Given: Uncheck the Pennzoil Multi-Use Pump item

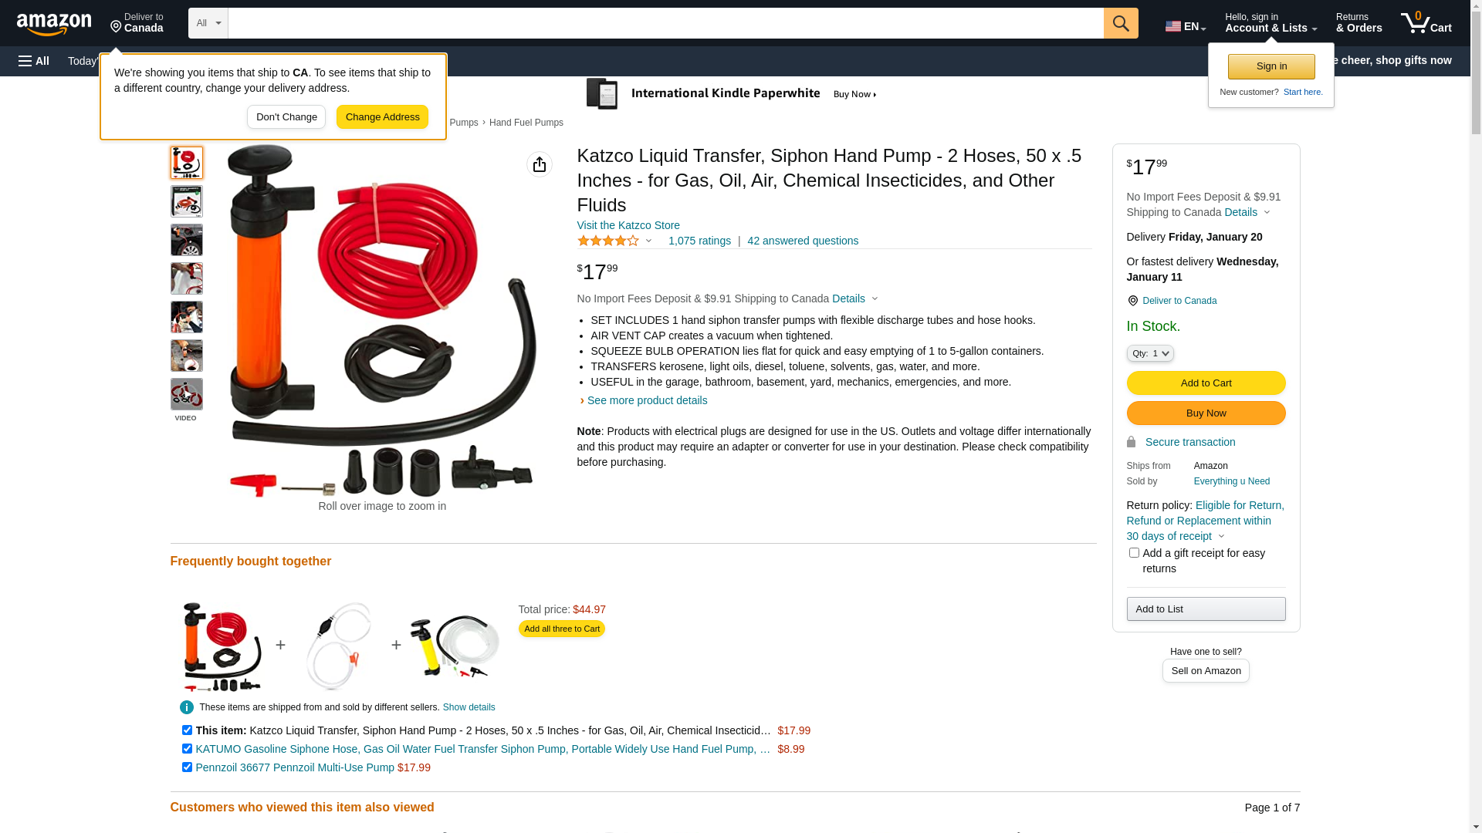Looking at the screenshot, I should point(187,767).
